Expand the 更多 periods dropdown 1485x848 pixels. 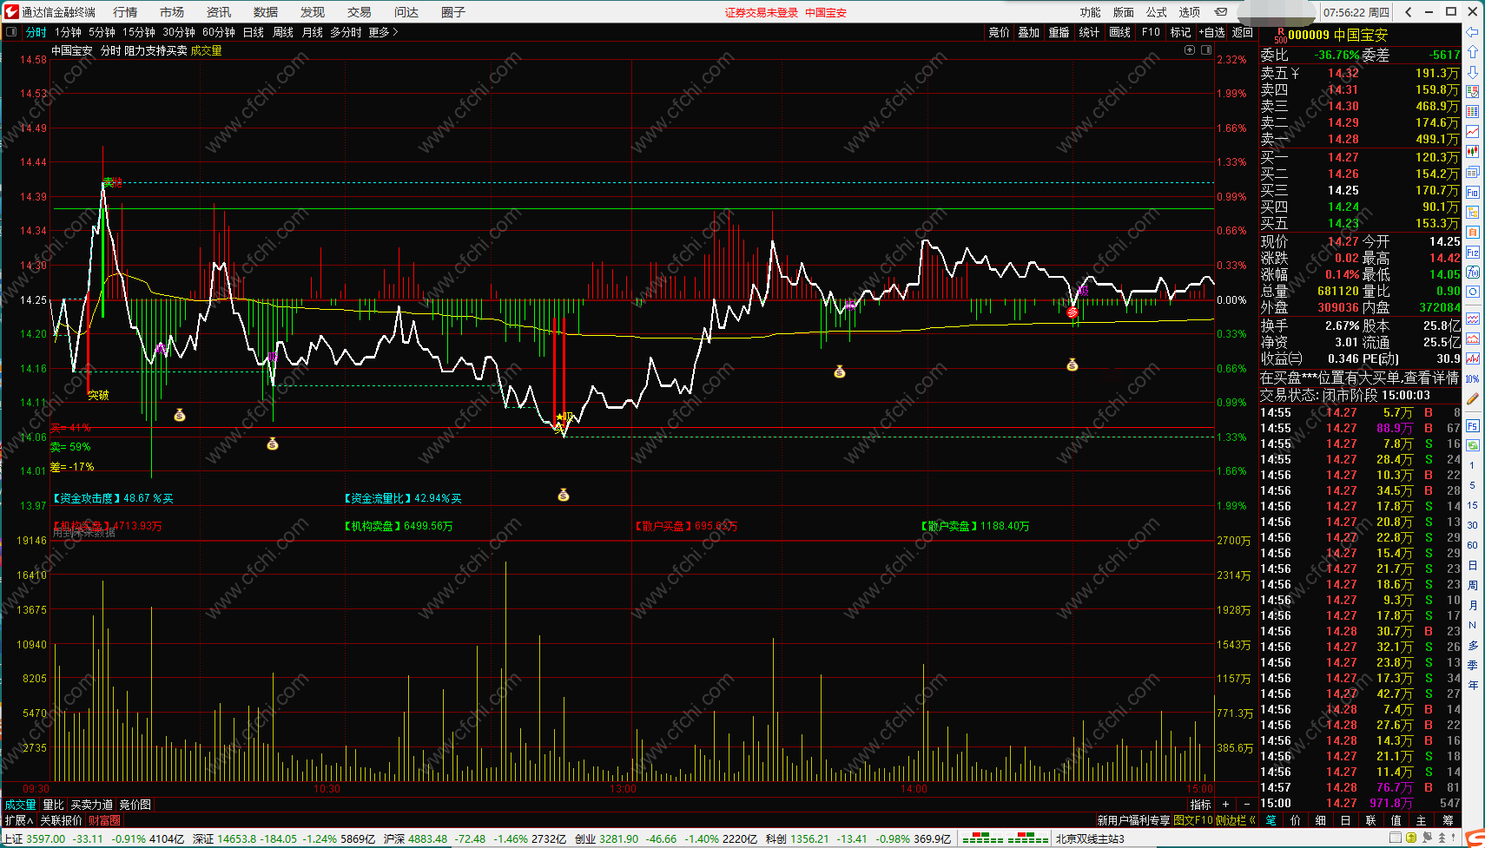pyautogui.click(x=383, y=32)
